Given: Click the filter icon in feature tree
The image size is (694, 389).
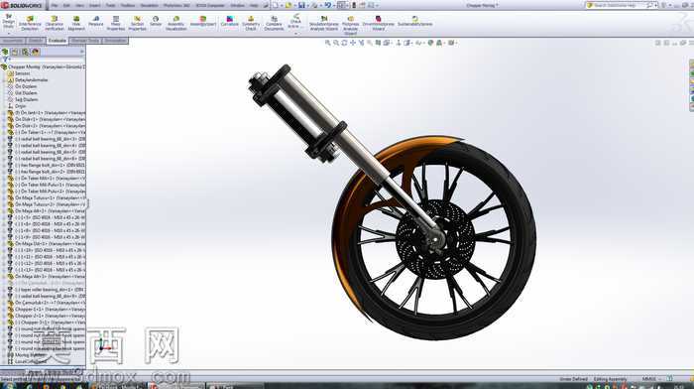Looking at the screenshot, I should (x=5, y=59).
